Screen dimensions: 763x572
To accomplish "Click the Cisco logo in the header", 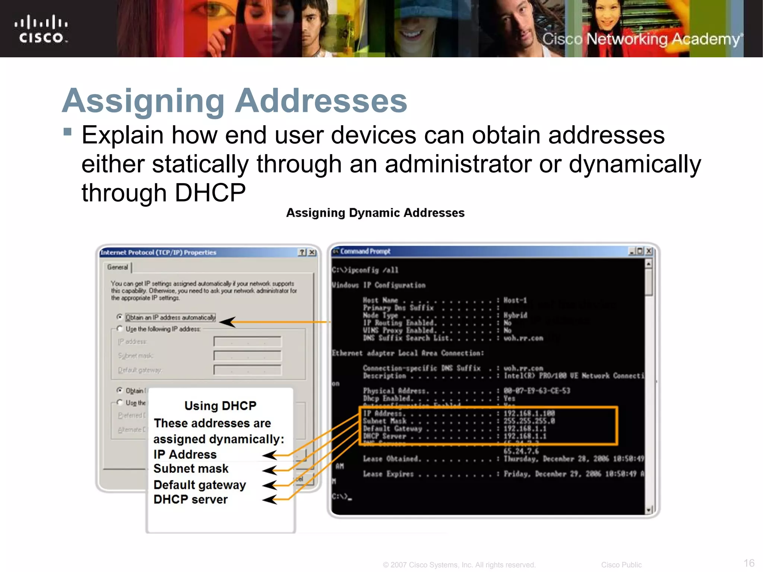I will click(x=41, y=29).
